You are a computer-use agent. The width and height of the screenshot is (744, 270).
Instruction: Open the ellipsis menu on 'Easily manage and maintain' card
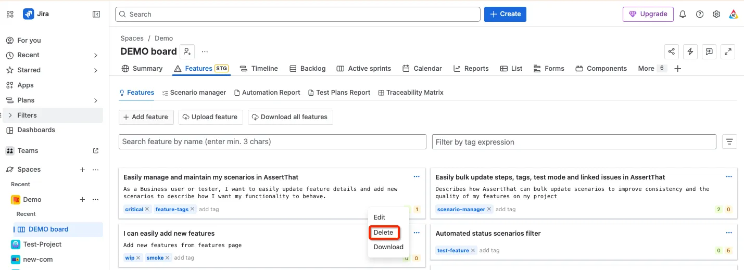[x=417, y=177]
